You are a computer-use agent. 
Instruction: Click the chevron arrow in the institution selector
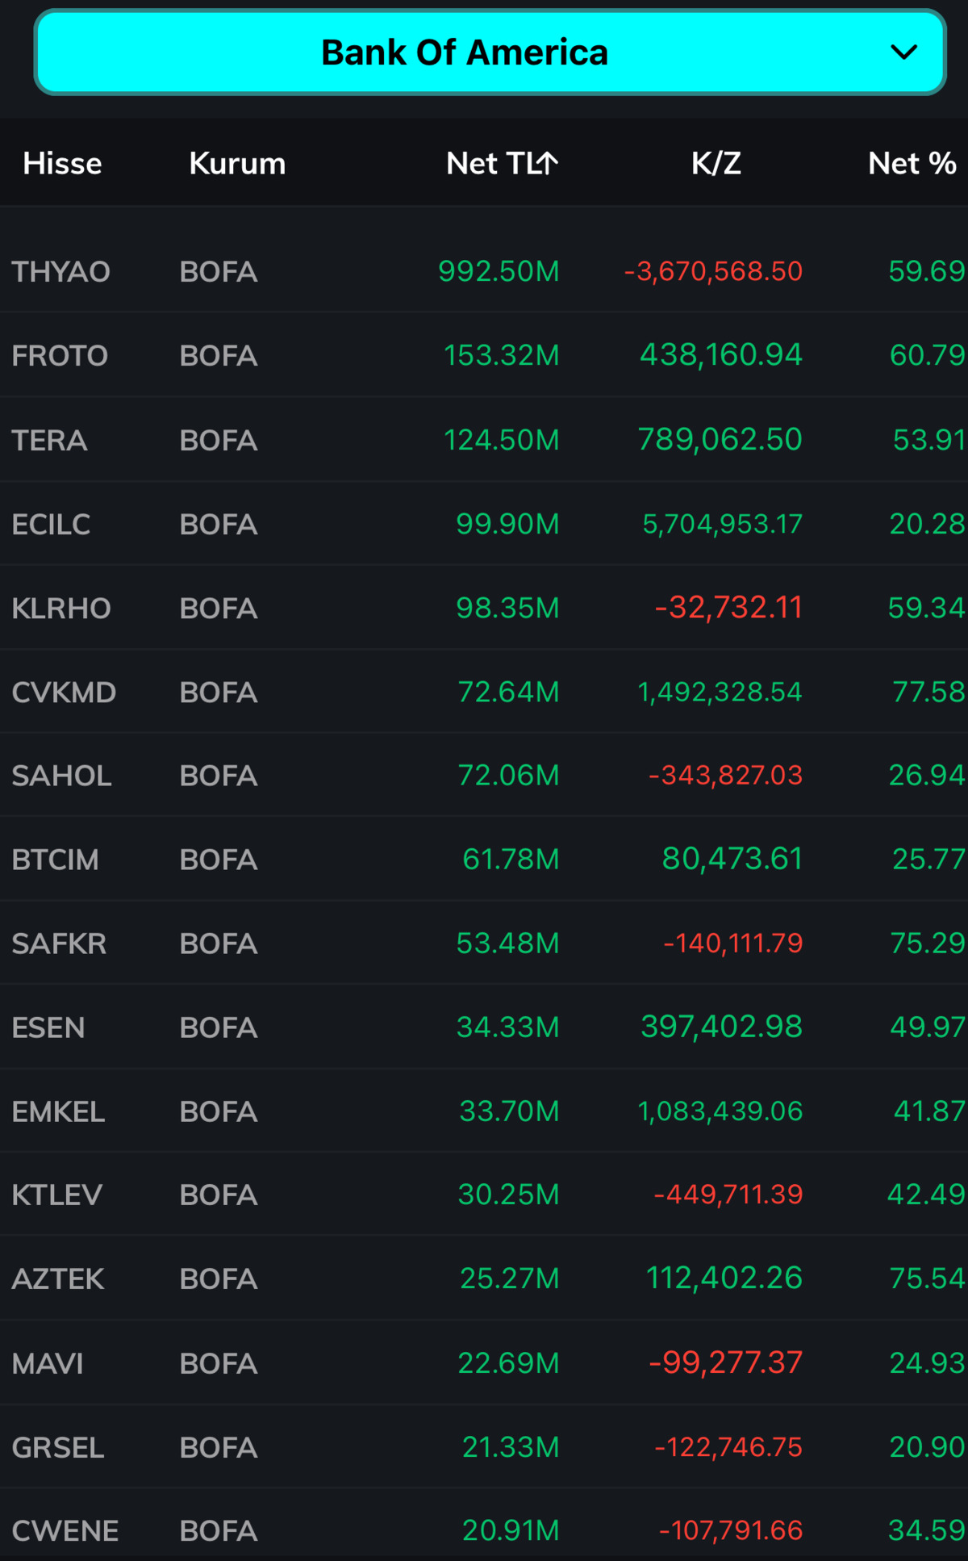tap(903, 52)
